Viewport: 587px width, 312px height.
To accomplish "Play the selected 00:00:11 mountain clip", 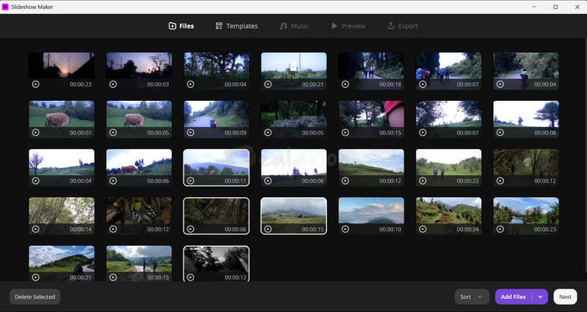I will (x=191, y=181).
